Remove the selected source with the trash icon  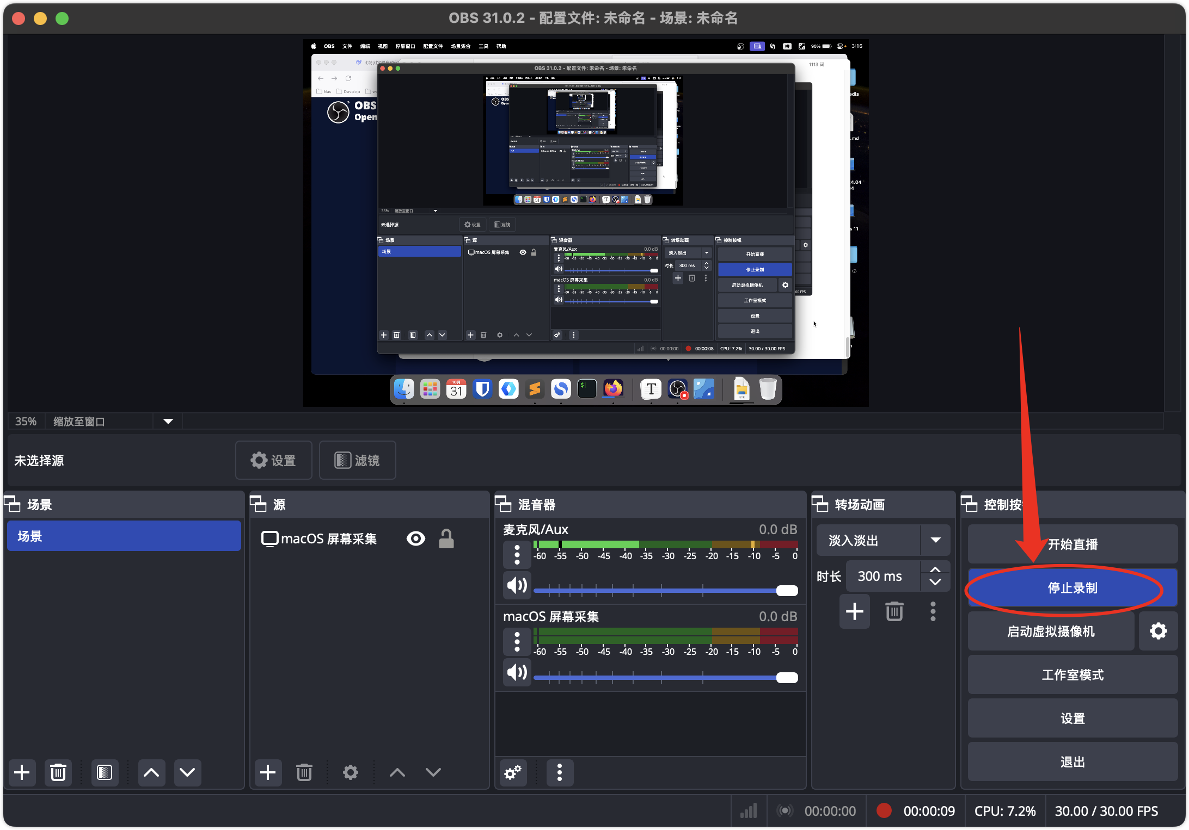[x=304, y=772]
